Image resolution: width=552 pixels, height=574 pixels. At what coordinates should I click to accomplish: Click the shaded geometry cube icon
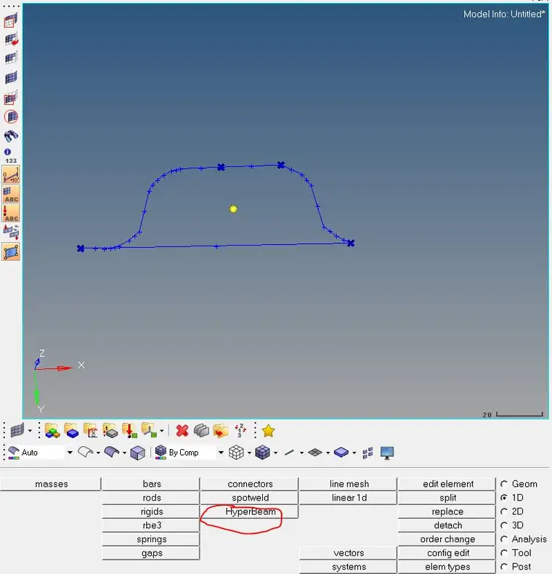[x=137, y=453]
